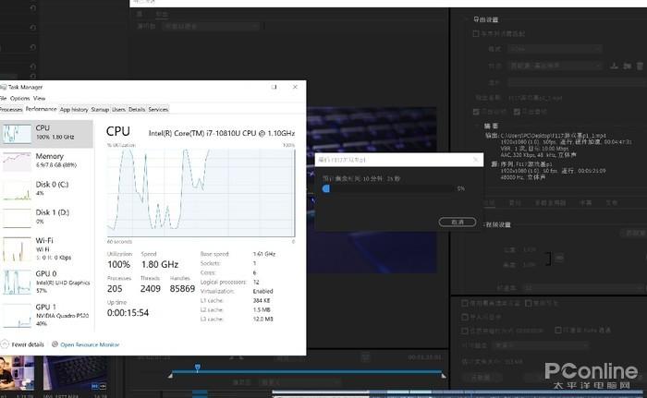Toggle import into project checkbox
The image size is (647, 398).
[x=465, y=317]
